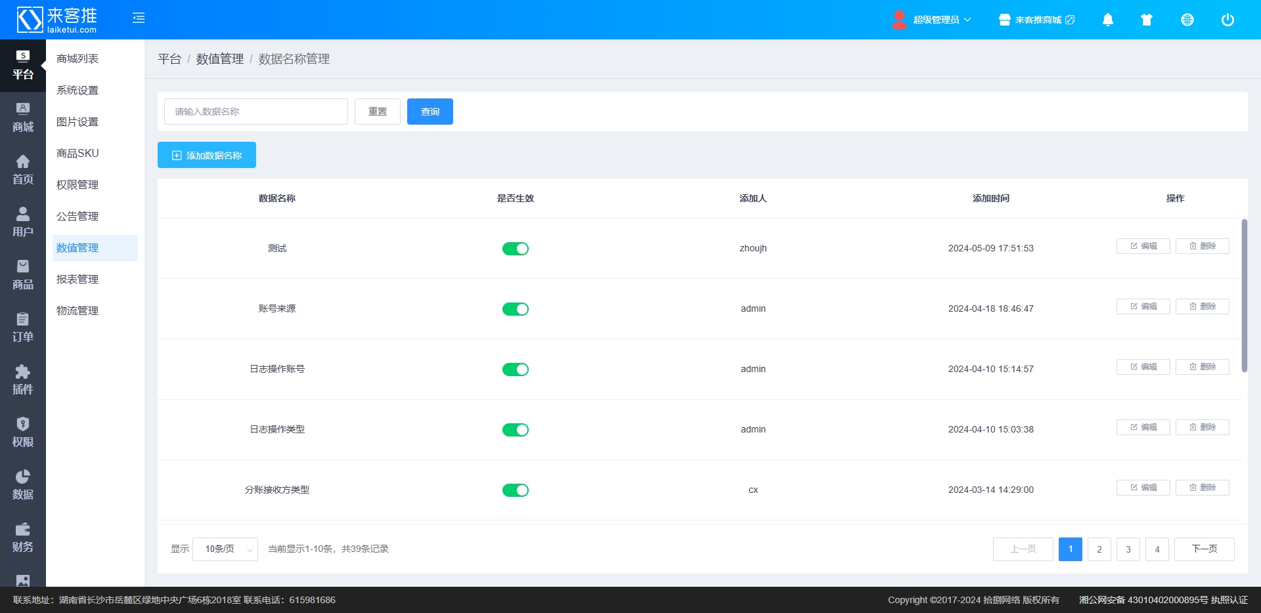Toggle 分账接收方类型 enabled switch

pos(515,490)
